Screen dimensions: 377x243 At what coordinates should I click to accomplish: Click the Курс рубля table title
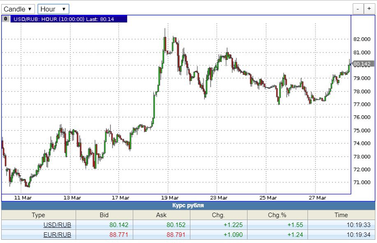[x=188, y=206]
